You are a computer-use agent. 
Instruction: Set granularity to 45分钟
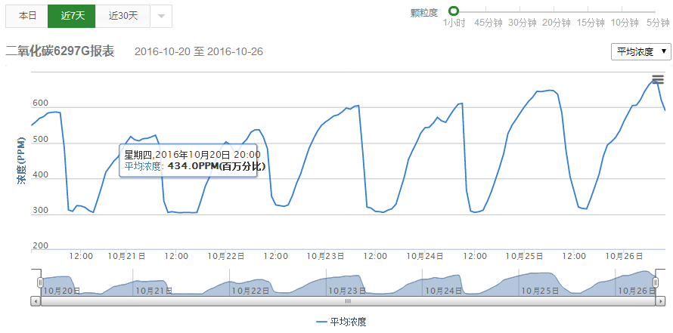[x=488, y=23]
